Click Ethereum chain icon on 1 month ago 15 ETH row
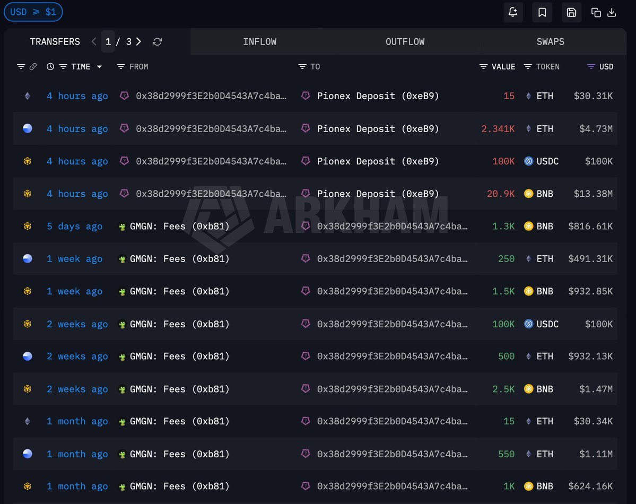This screenshot has width=636, height=504. tap(27, 421)
